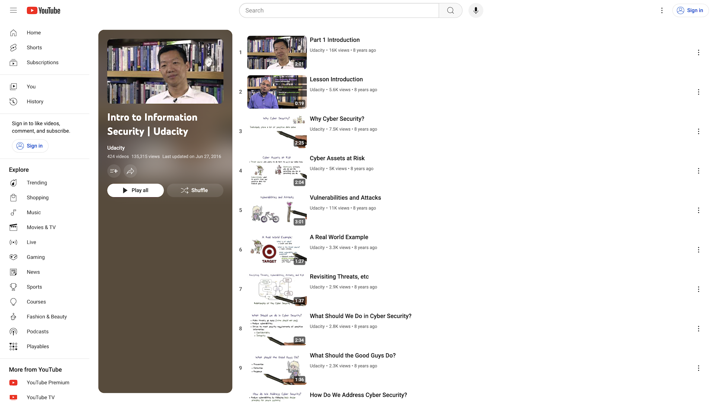Viewport: 715px width, 402px height.
Task: Open video Part 1 Introduction
Action: [x=335, y=40]
